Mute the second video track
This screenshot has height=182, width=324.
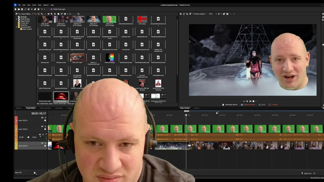tap(42, 126)
